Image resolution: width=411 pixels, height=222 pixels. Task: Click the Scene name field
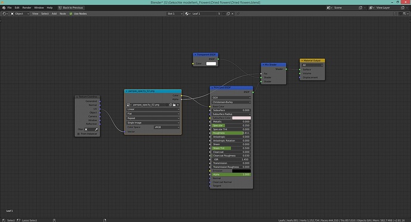pos(345,8)
